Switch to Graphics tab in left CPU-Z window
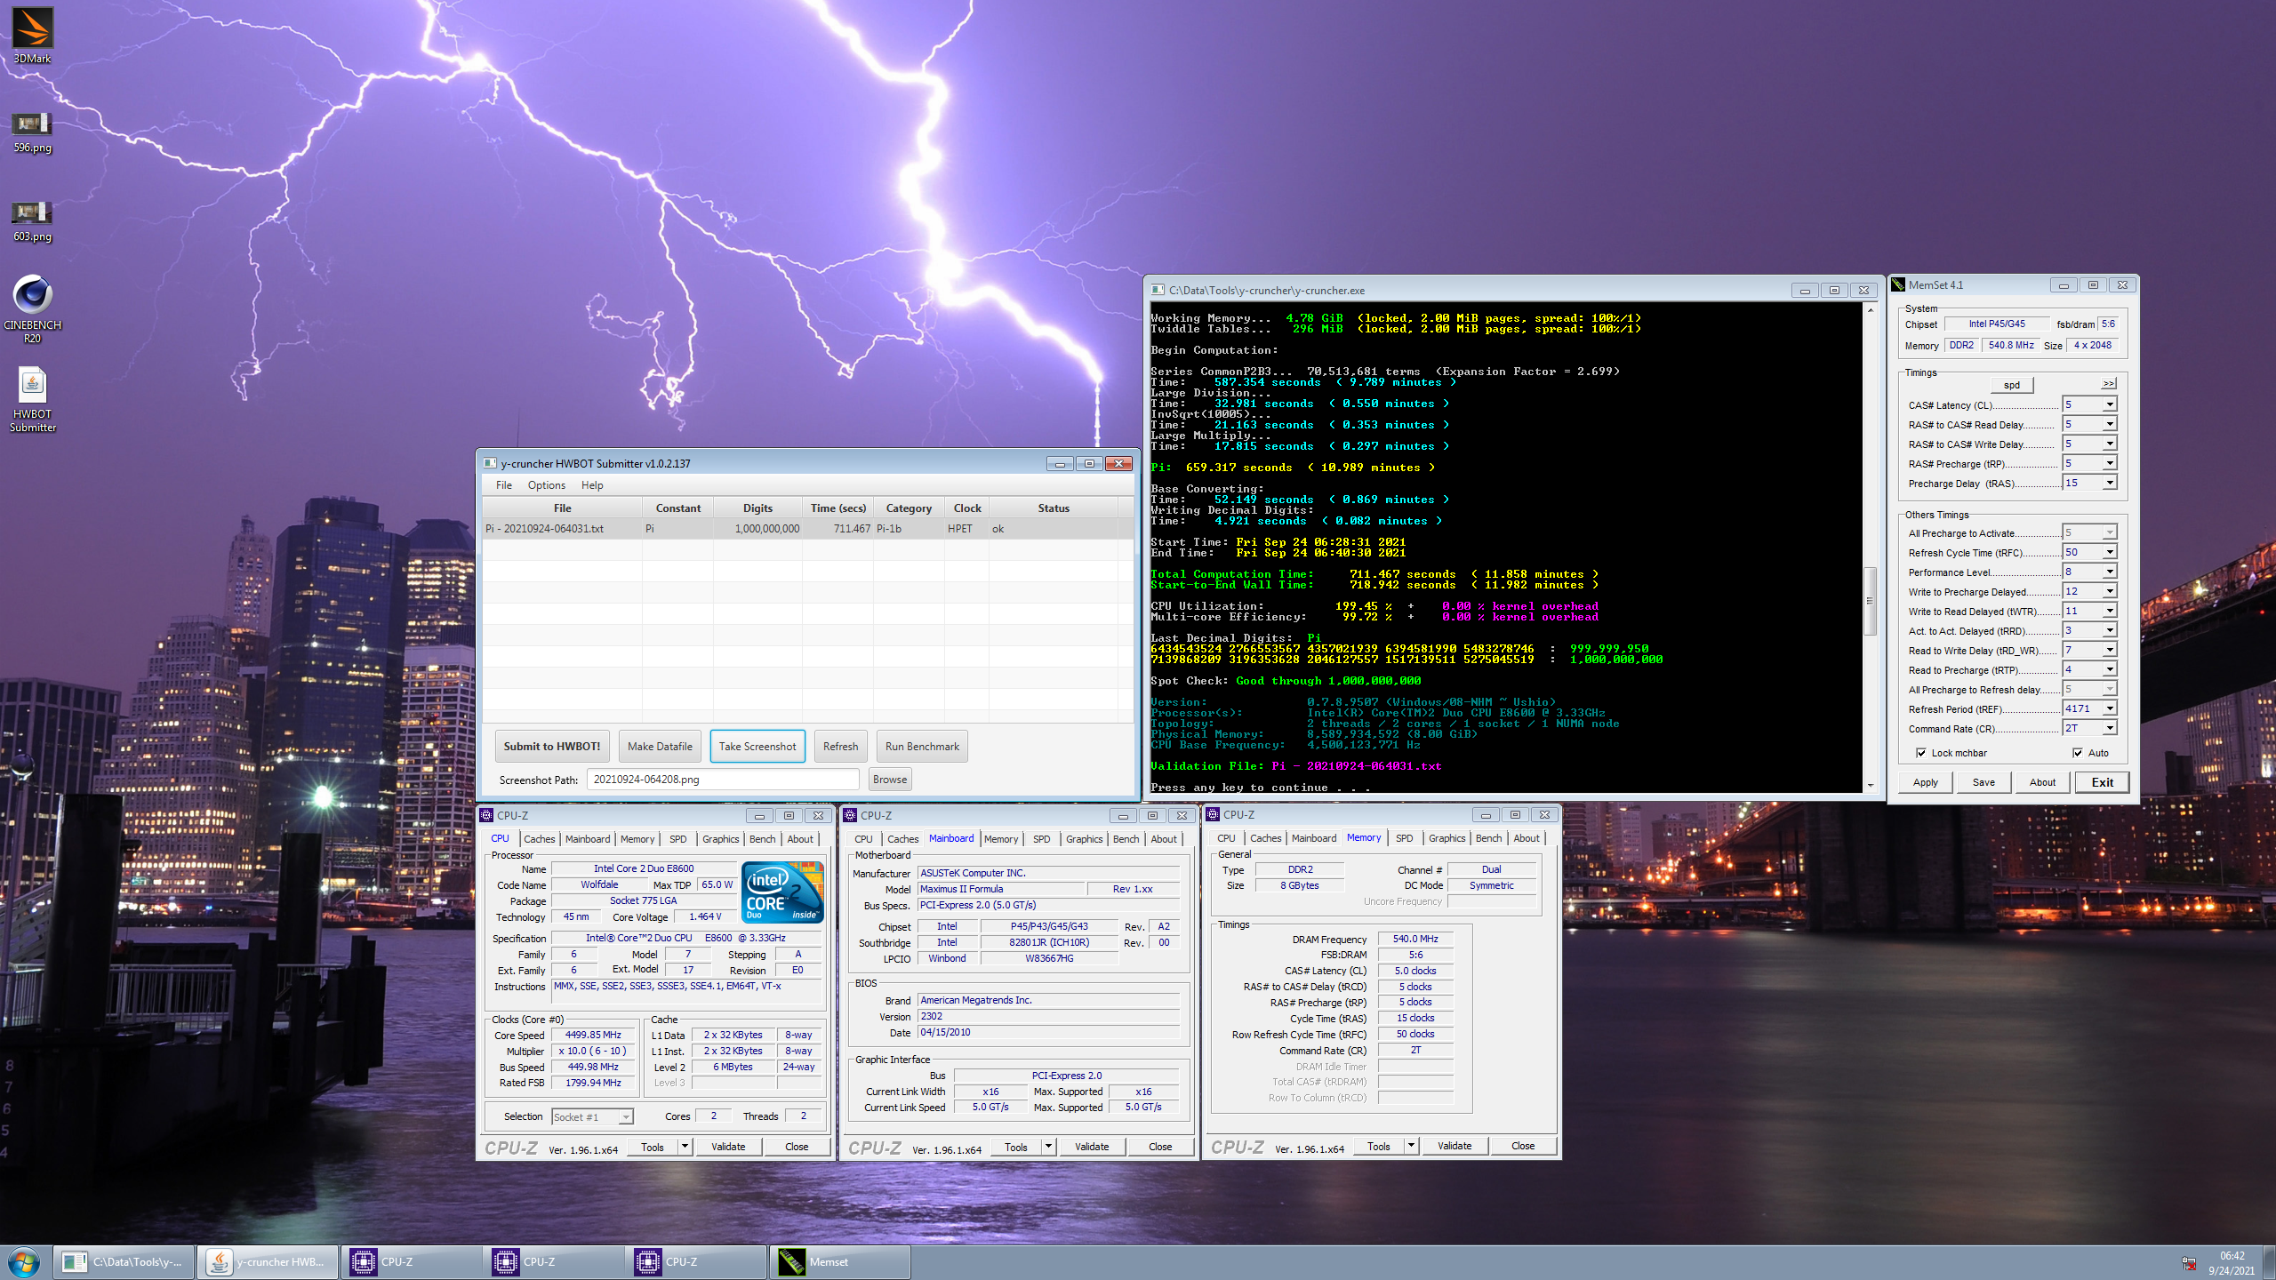The height and width of the screenshot is (1280, 2276). click(x=720, y=839)
